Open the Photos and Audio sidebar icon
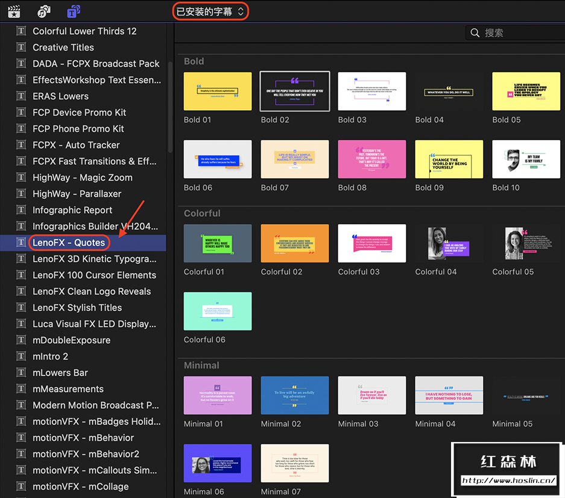This screenshot has width=565, height=498. tap(44, 11)
